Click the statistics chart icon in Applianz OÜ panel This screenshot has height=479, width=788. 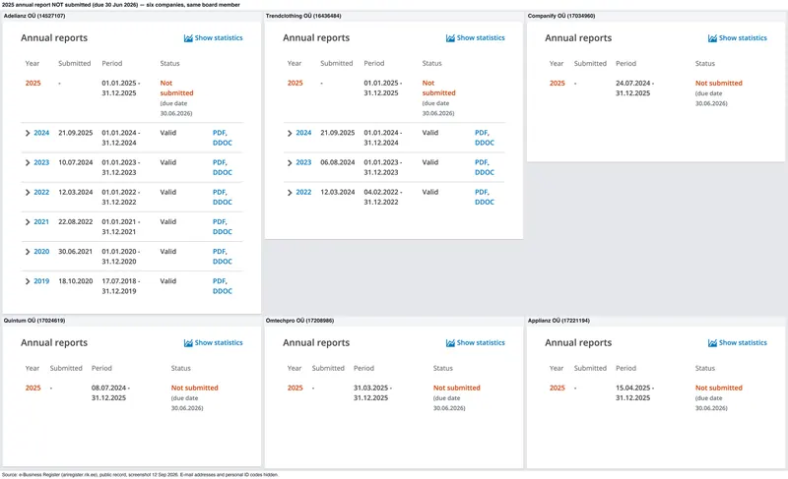(x=712, y=343)
